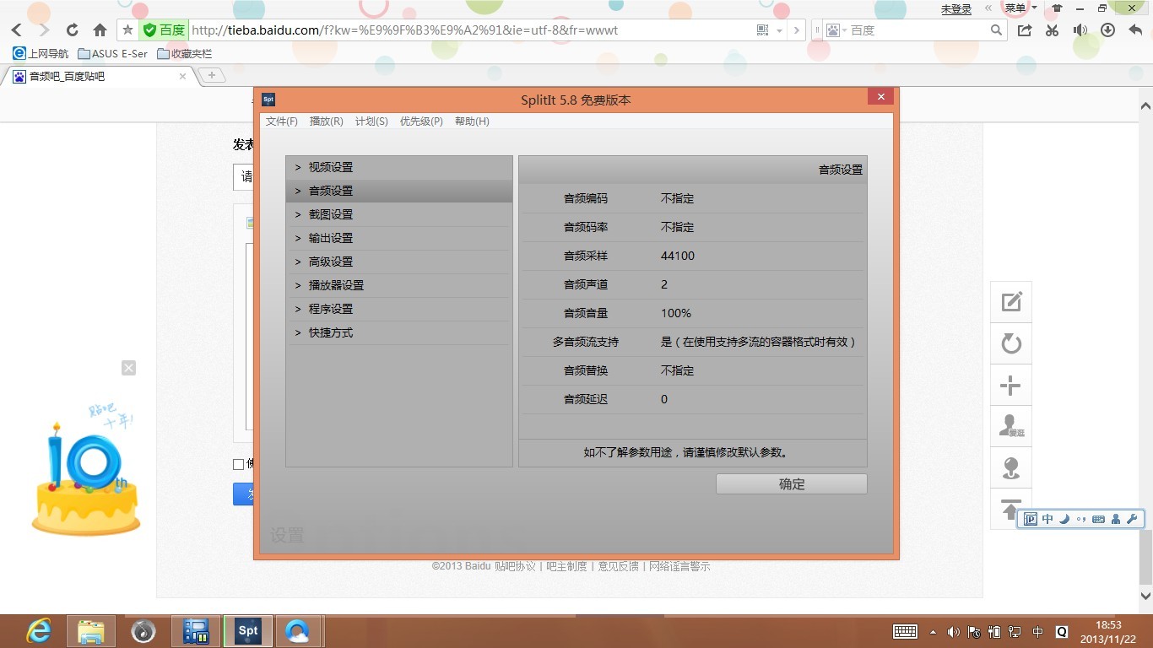Click the browser sound speaker icon
The image size is (1153, 648).
click(x=1080, y=30)
